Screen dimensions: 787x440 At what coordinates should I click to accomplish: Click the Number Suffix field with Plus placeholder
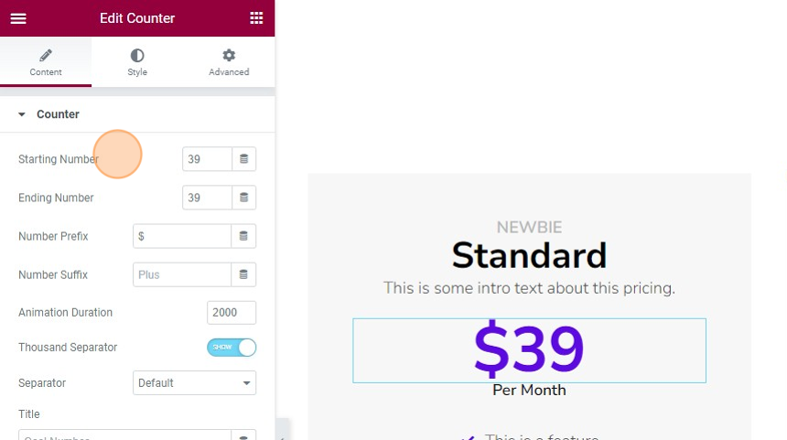click(x=182, y=274)
